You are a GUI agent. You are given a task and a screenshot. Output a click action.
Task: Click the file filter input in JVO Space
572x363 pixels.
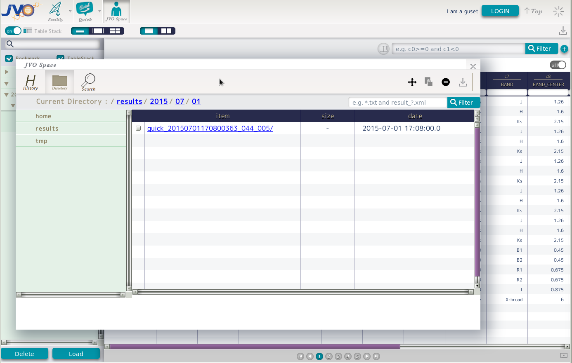pyautogui.click(x=398, y=103)
